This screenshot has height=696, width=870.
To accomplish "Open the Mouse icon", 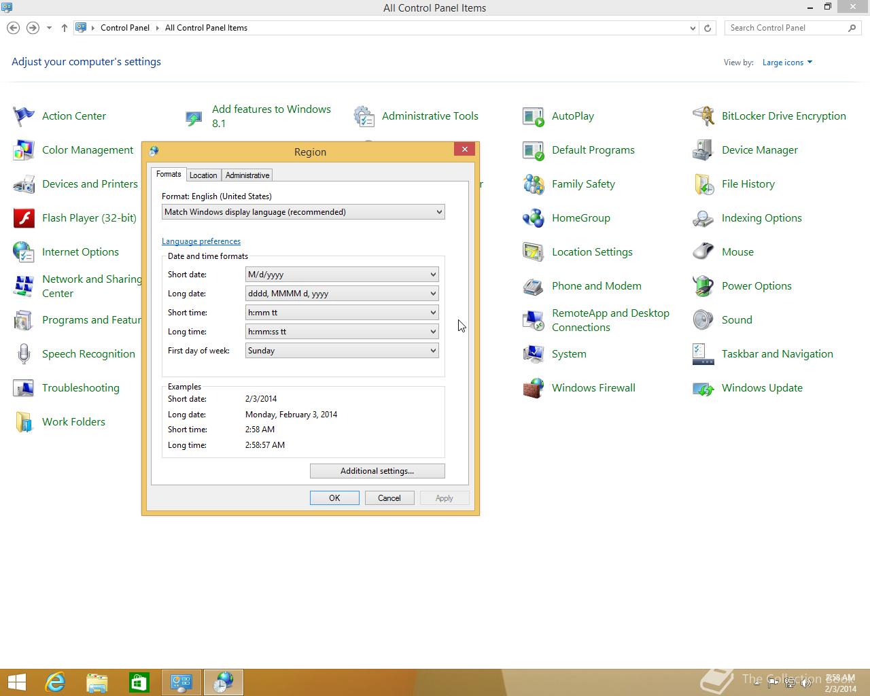I will coord(703,252).
